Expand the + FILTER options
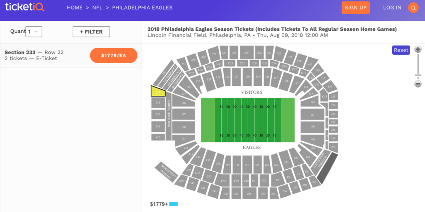Screen dimensions: 425x212 coord(91,32)
